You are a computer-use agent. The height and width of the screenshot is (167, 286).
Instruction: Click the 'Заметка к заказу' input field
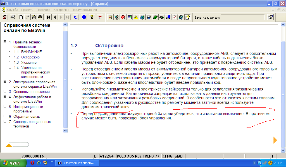coord(242,17)
